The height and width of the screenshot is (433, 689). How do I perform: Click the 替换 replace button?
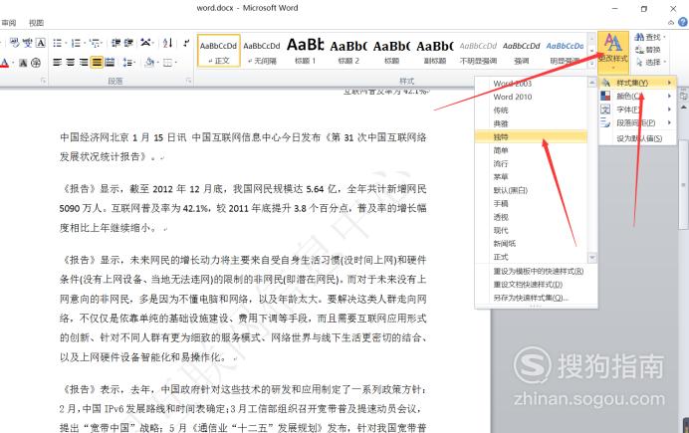click(x=648, y=50)
